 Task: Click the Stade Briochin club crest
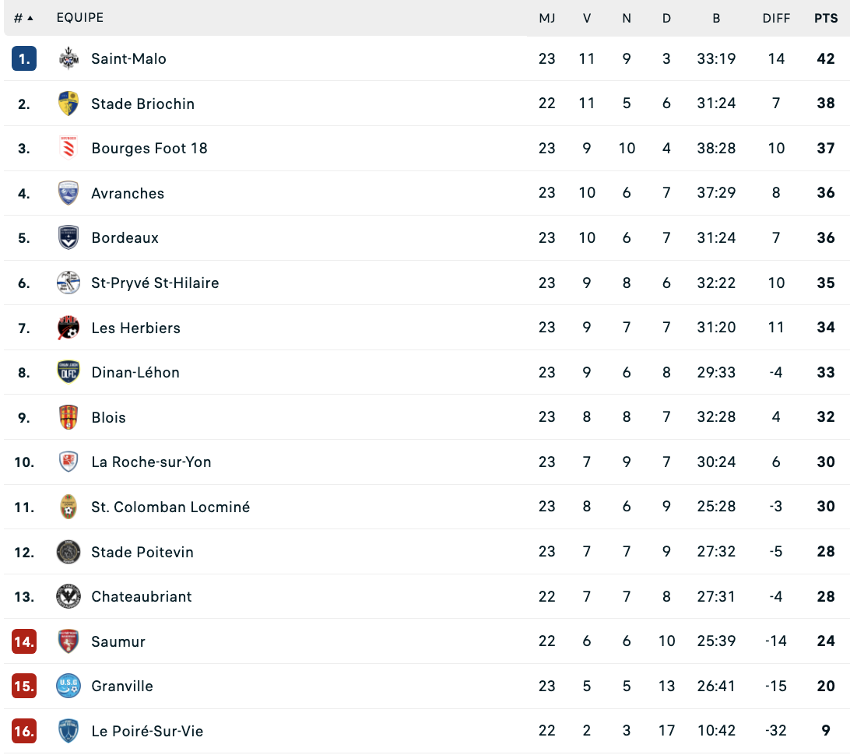68,104
